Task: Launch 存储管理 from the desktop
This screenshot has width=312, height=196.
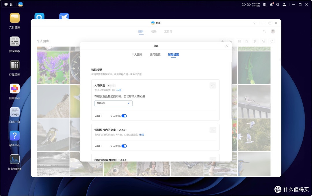Action: coord(14,65)
